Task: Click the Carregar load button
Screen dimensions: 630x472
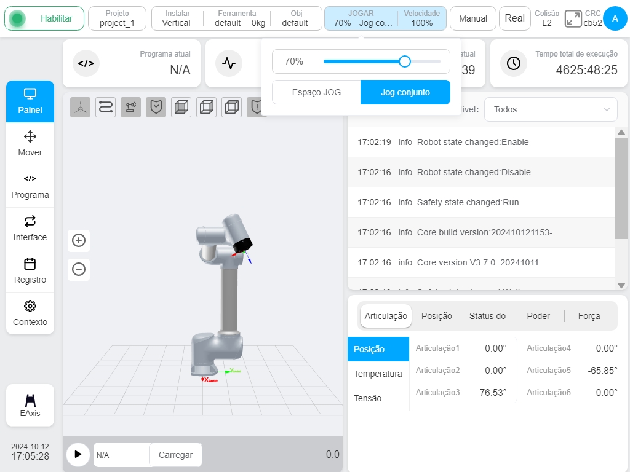Action: (175, 455)
